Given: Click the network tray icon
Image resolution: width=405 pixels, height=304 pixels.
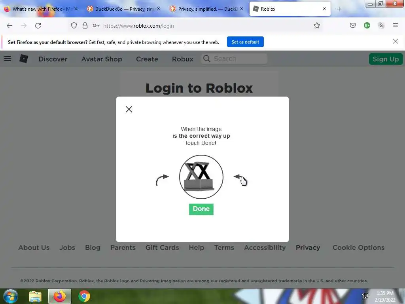Looking at the screenshot, I should [x=365, y=296].
